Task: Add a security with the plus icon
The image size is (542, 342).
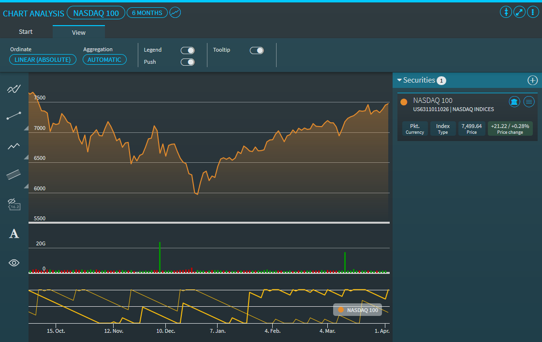Action: click(x=532, y=80)
